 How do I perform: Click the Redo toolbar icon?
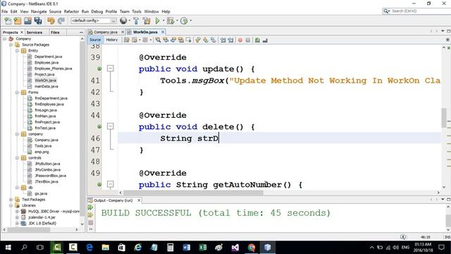coord(61,20)
